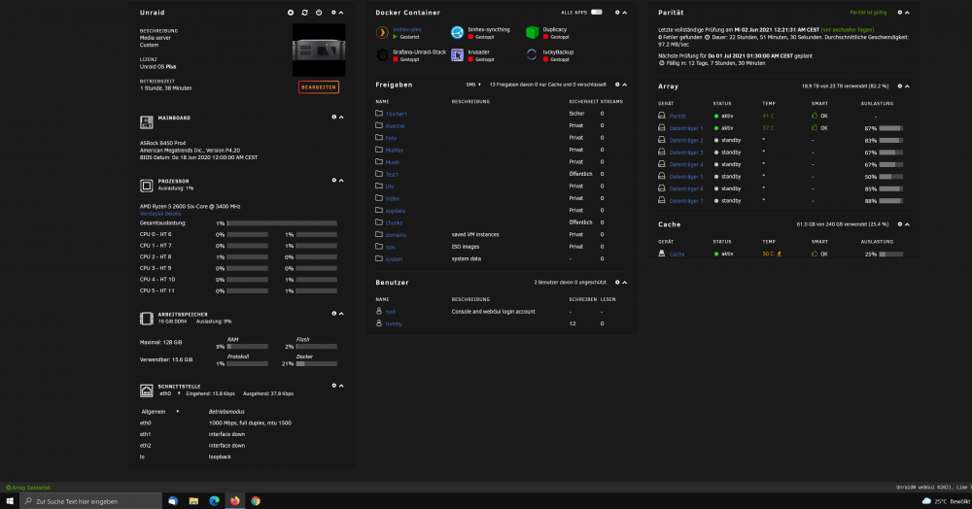Click the Mainboard info icon
972x509 pixels.
tap(333, 117)
